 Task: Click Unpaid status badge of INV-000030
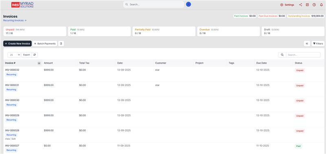pyautogui.click(x=300, y=101)
